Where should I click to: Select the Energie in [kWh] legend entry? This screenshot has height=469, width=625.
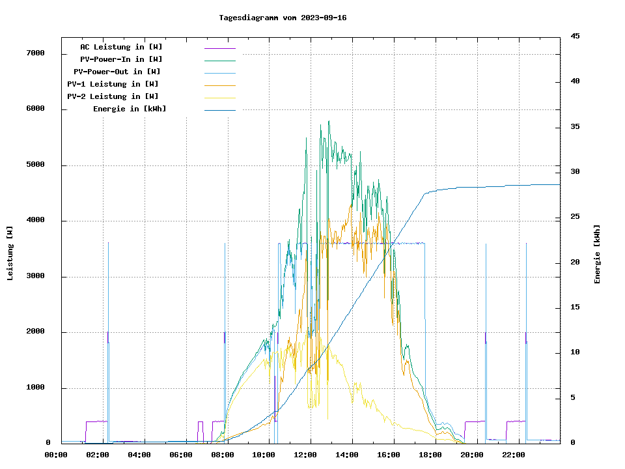pyautogui.click(x=130, y=109)
